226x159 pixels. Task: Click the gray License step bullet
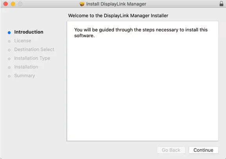pyautogui.click(x=9, y=42)
